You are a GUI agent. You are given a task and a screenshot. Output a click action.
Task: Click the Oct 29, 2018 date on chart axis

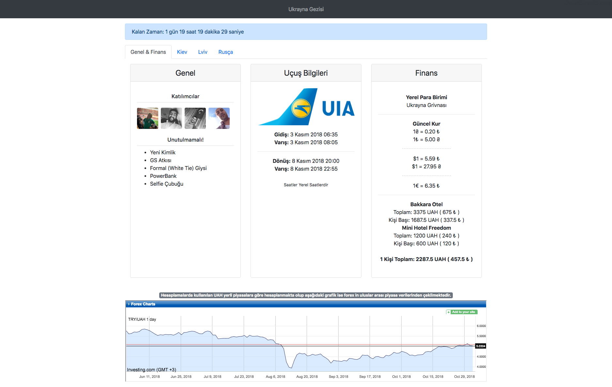[x=464, y=377]
